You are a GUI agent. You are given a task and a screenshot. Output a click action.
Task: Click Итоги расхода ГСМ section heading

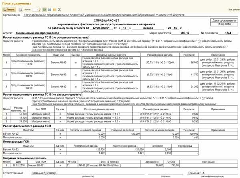pos(16,142)
